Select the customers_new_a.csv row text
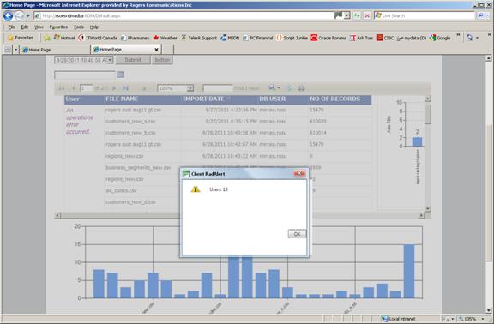The image size is (494, 324). (x=130, y=122)
